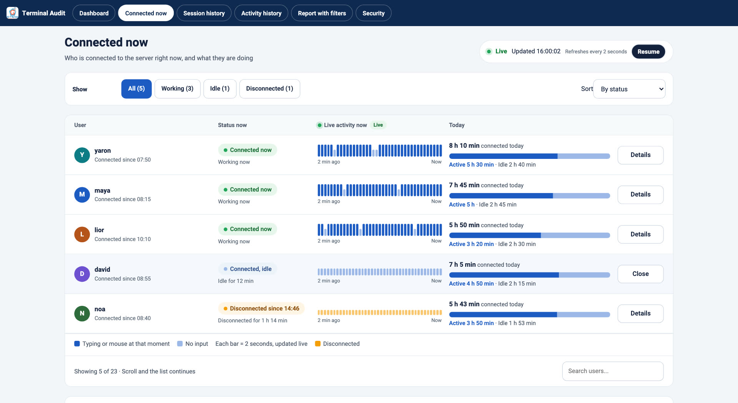
Task: Click david's Connected, idle status badge
Action: (x=248, y=269)
